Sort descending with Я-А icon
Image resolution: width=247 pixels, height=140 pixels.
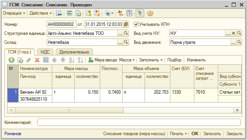coord(80,60)
